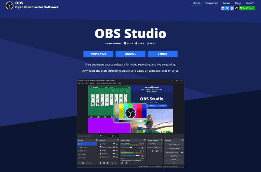Increase the Duration spinner value
Screen dimensions: 261x172
coord(161,147)
